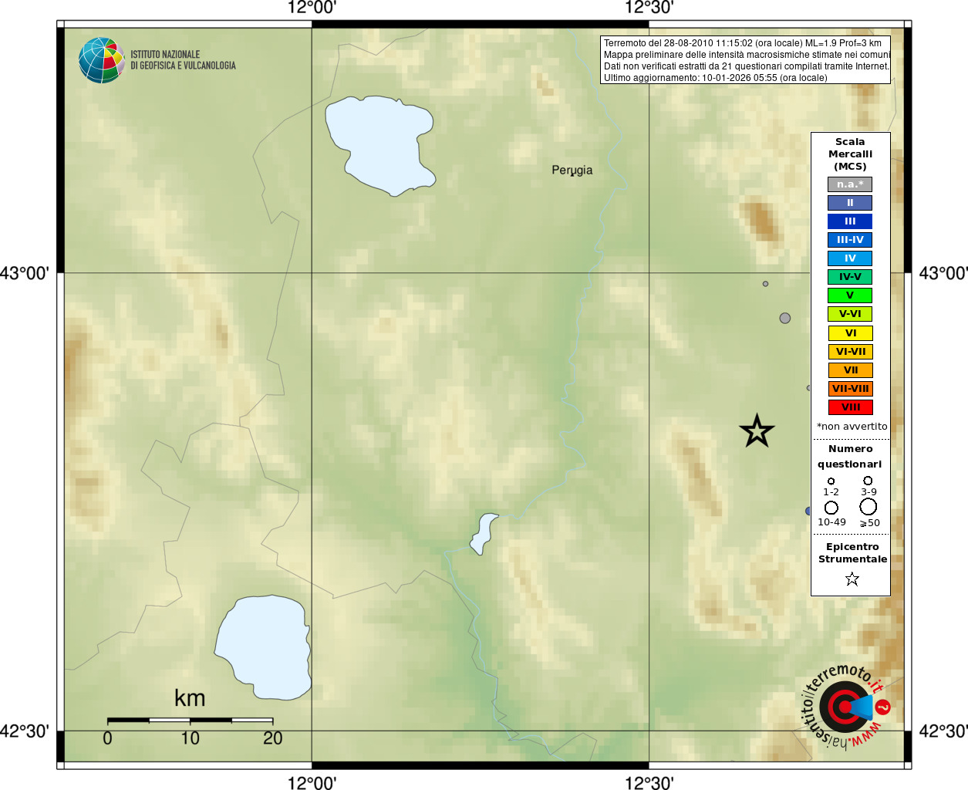Select the III-IV intensity swatch

point(850,240)
